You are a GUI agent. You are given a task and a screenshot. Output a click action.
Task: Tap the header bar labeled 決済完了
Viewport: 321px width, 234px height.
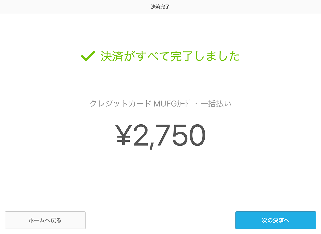(x=160, y=7)
